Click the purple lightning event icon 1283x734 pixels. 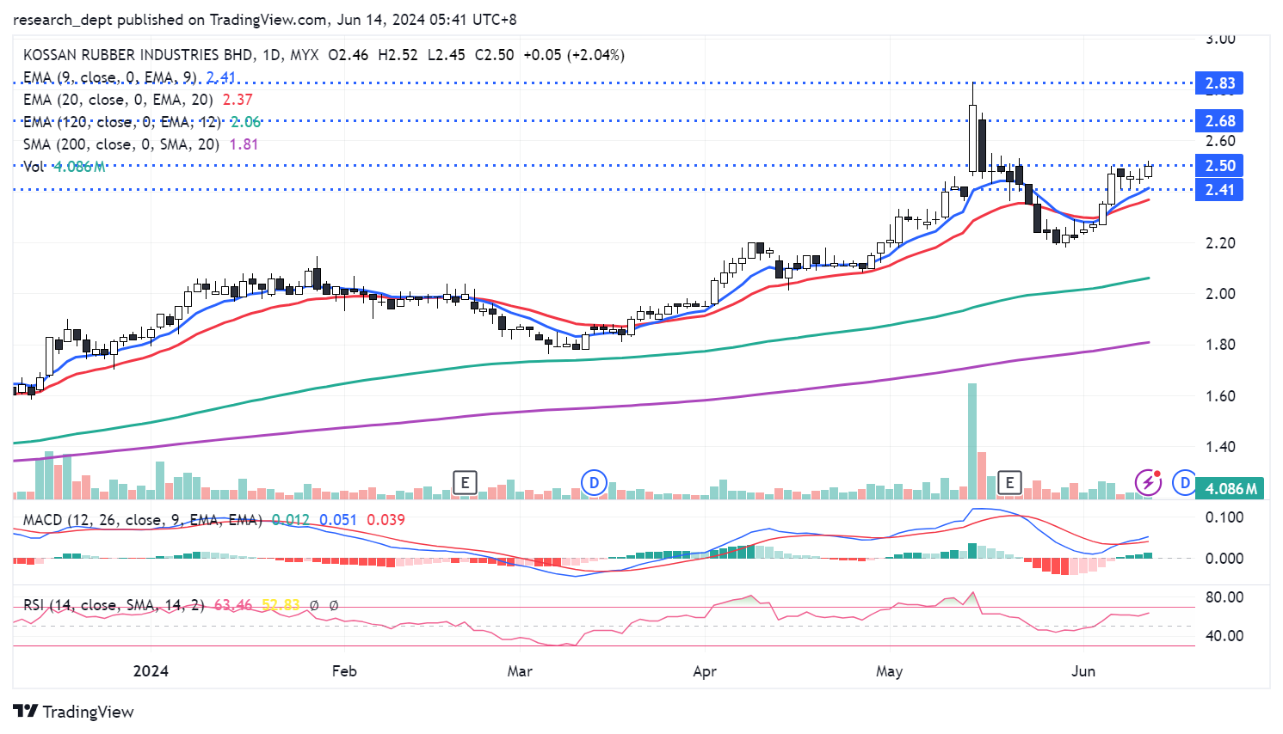point(1147,482)
